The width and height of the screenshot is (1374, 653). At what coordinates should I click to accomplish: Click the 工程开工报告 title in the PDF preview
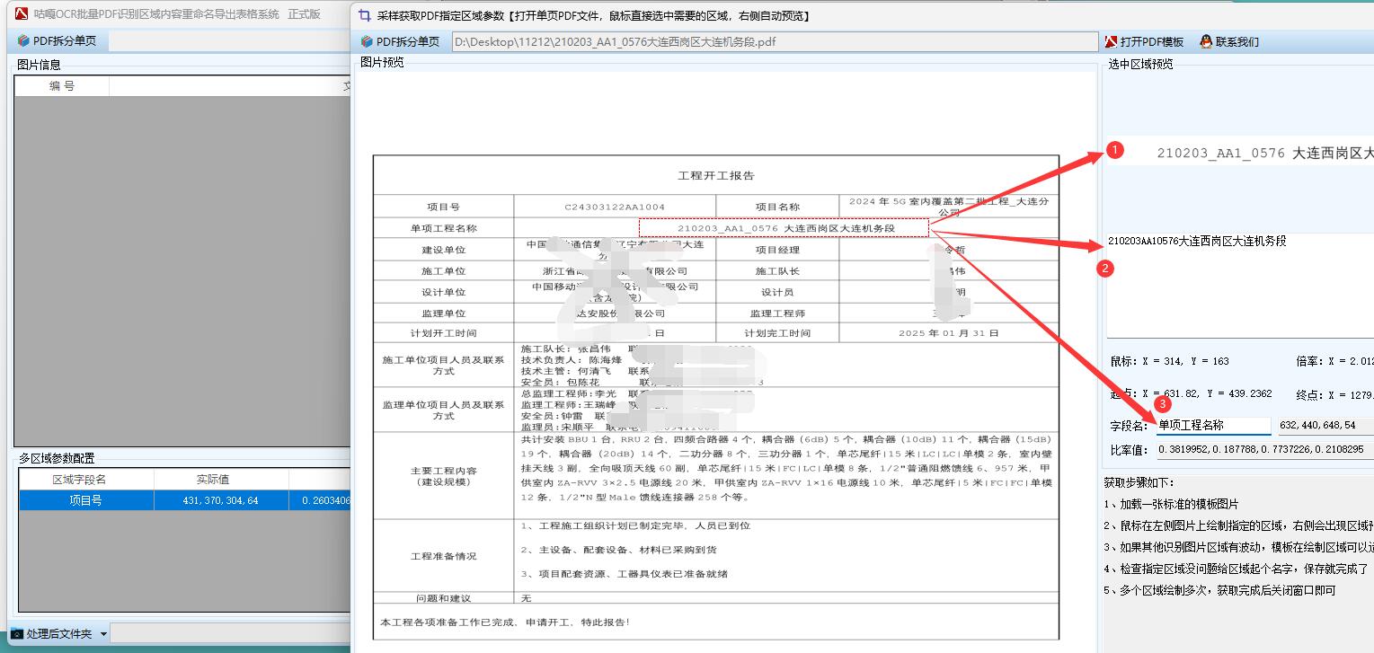pyautogui.click(x=716, y=176)
